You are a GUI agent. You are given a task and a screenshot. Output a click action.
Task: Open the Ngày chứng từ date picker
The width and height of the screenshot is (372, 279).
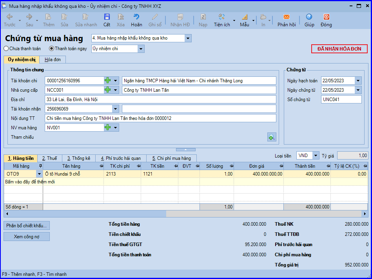coord(358,90)
